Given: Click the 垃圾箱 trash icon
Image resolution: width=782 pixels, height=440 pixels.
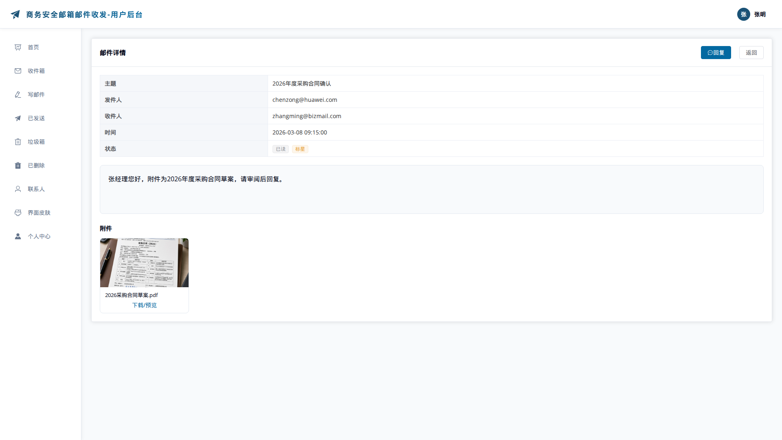Looking at the screenshot, I should pyautogui.click(x=18, y=142).
